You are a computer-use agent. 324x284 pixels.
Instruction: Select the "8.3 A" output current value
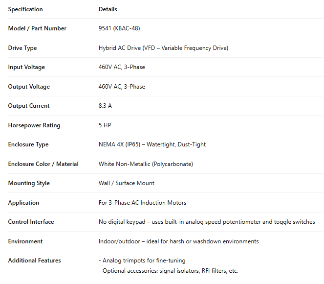pyautogui.click(x=105, y=106)
